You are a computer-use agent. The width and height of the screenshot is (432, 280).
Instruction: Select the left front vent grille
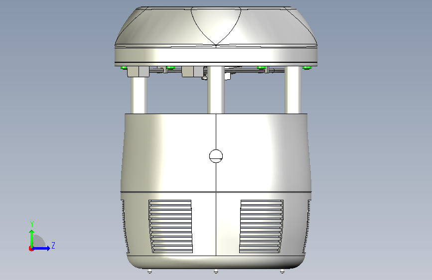click(170, 226)
